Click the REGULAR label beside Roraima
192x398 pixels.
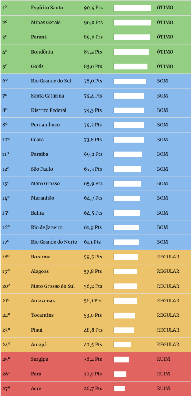pyautogui.click(x=168, y=257)
